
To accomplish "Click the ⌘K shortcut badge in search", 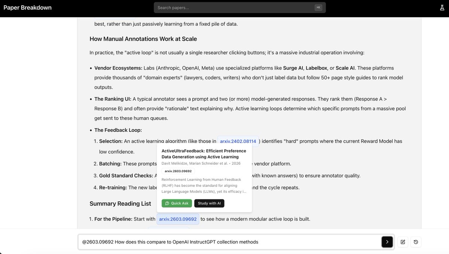I will 318,7.
